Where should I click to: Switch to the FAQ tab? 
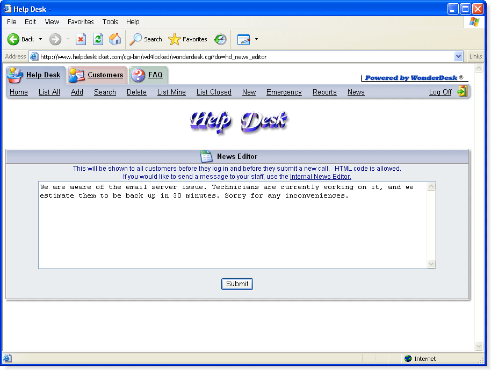155,75
